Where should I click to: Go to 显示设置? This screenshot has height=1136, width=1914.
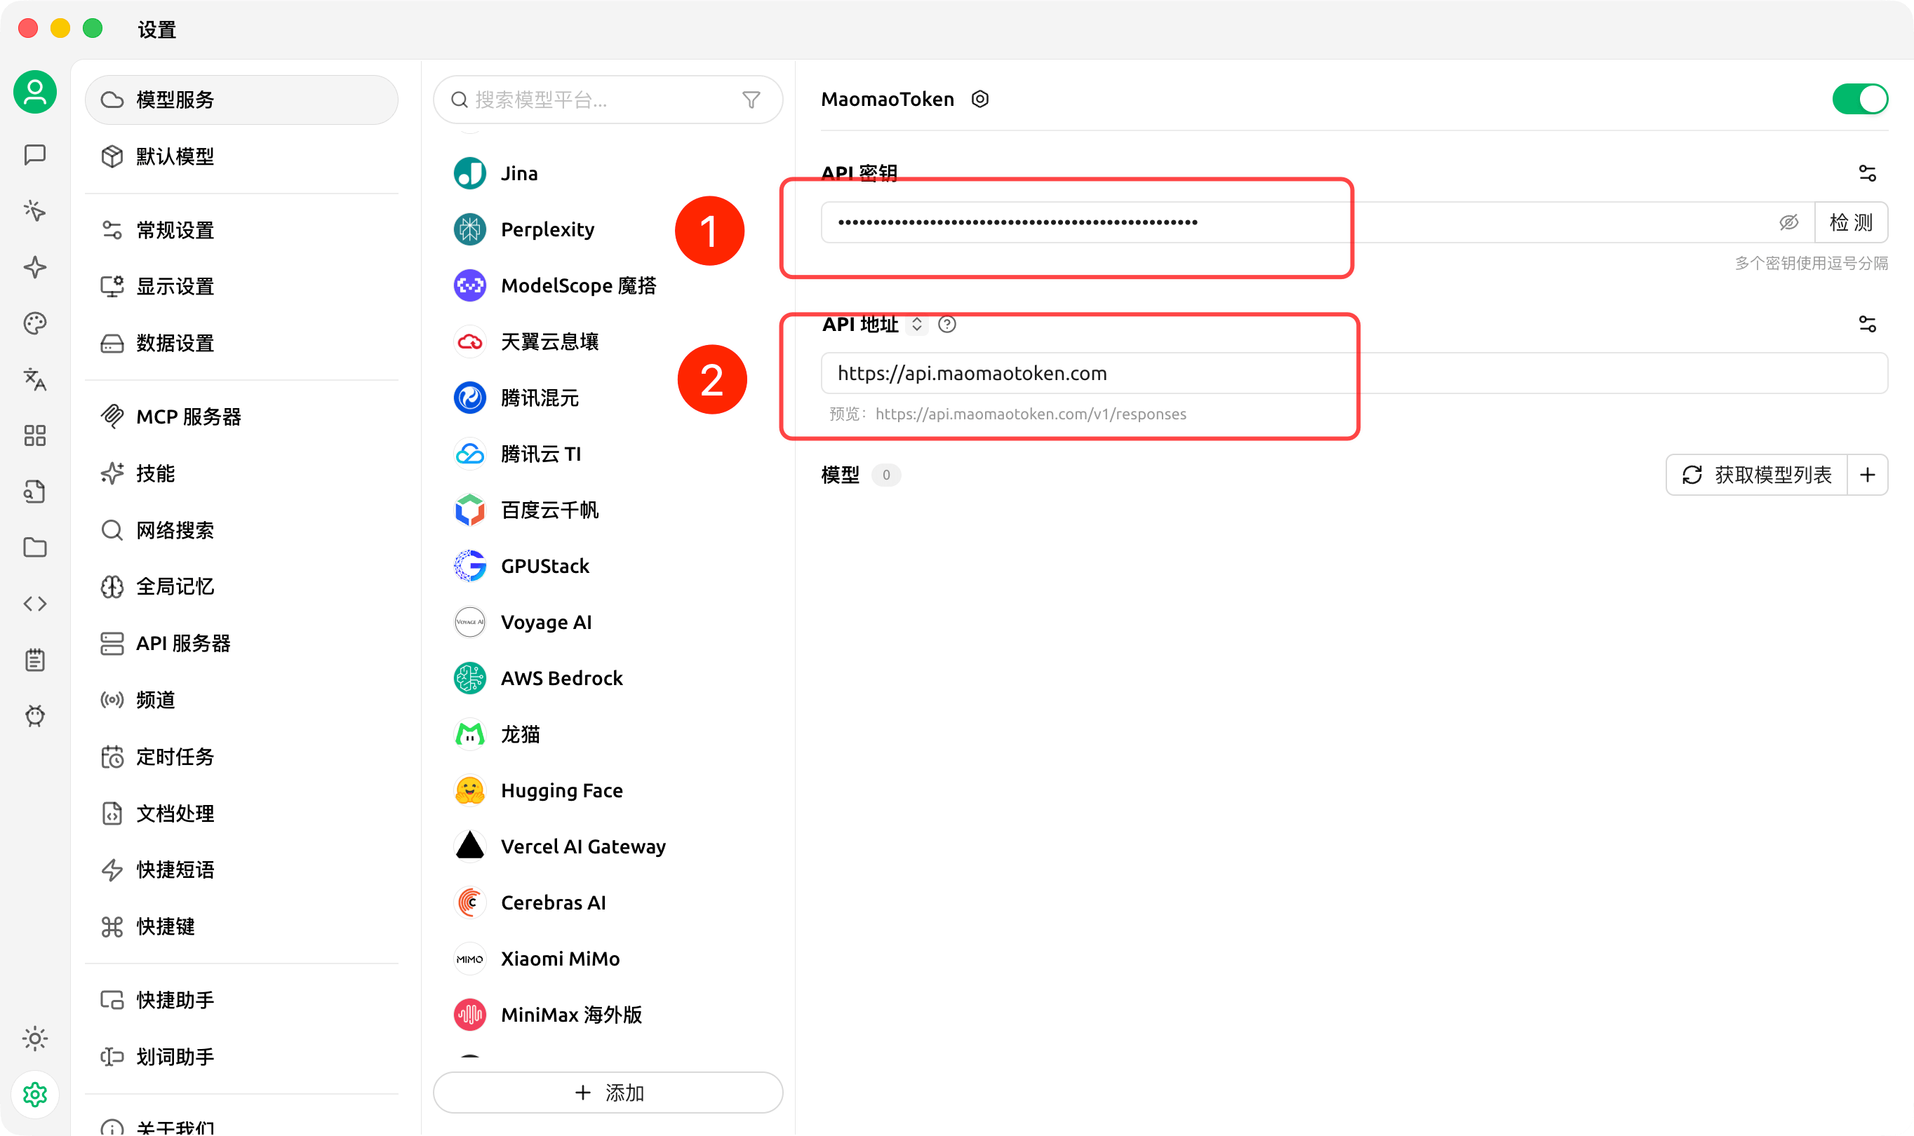click(x=241, y=286)
